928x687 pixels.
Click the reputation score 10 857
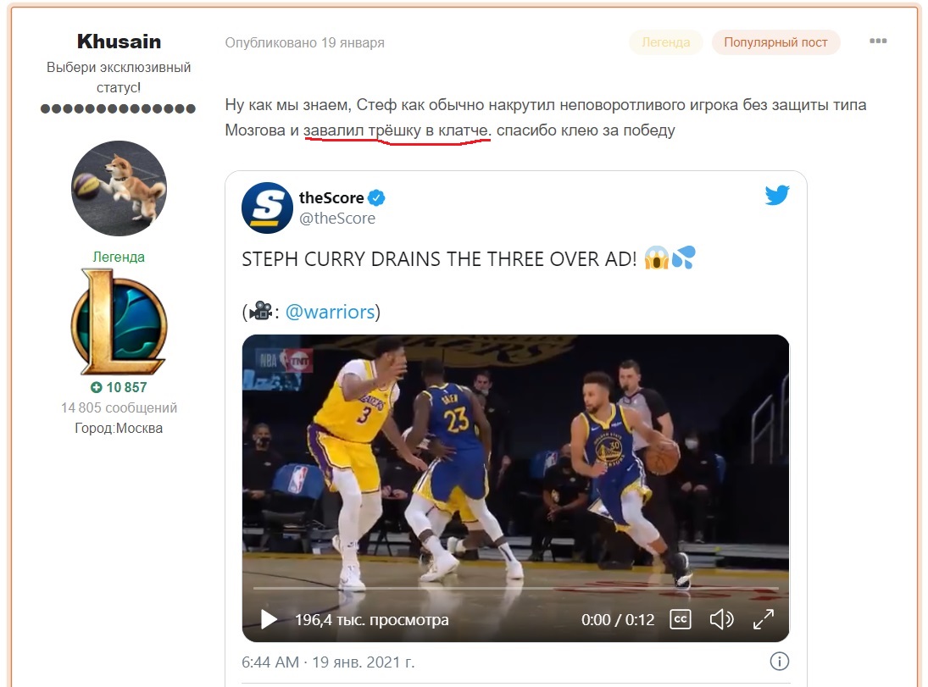pos(126,388)
